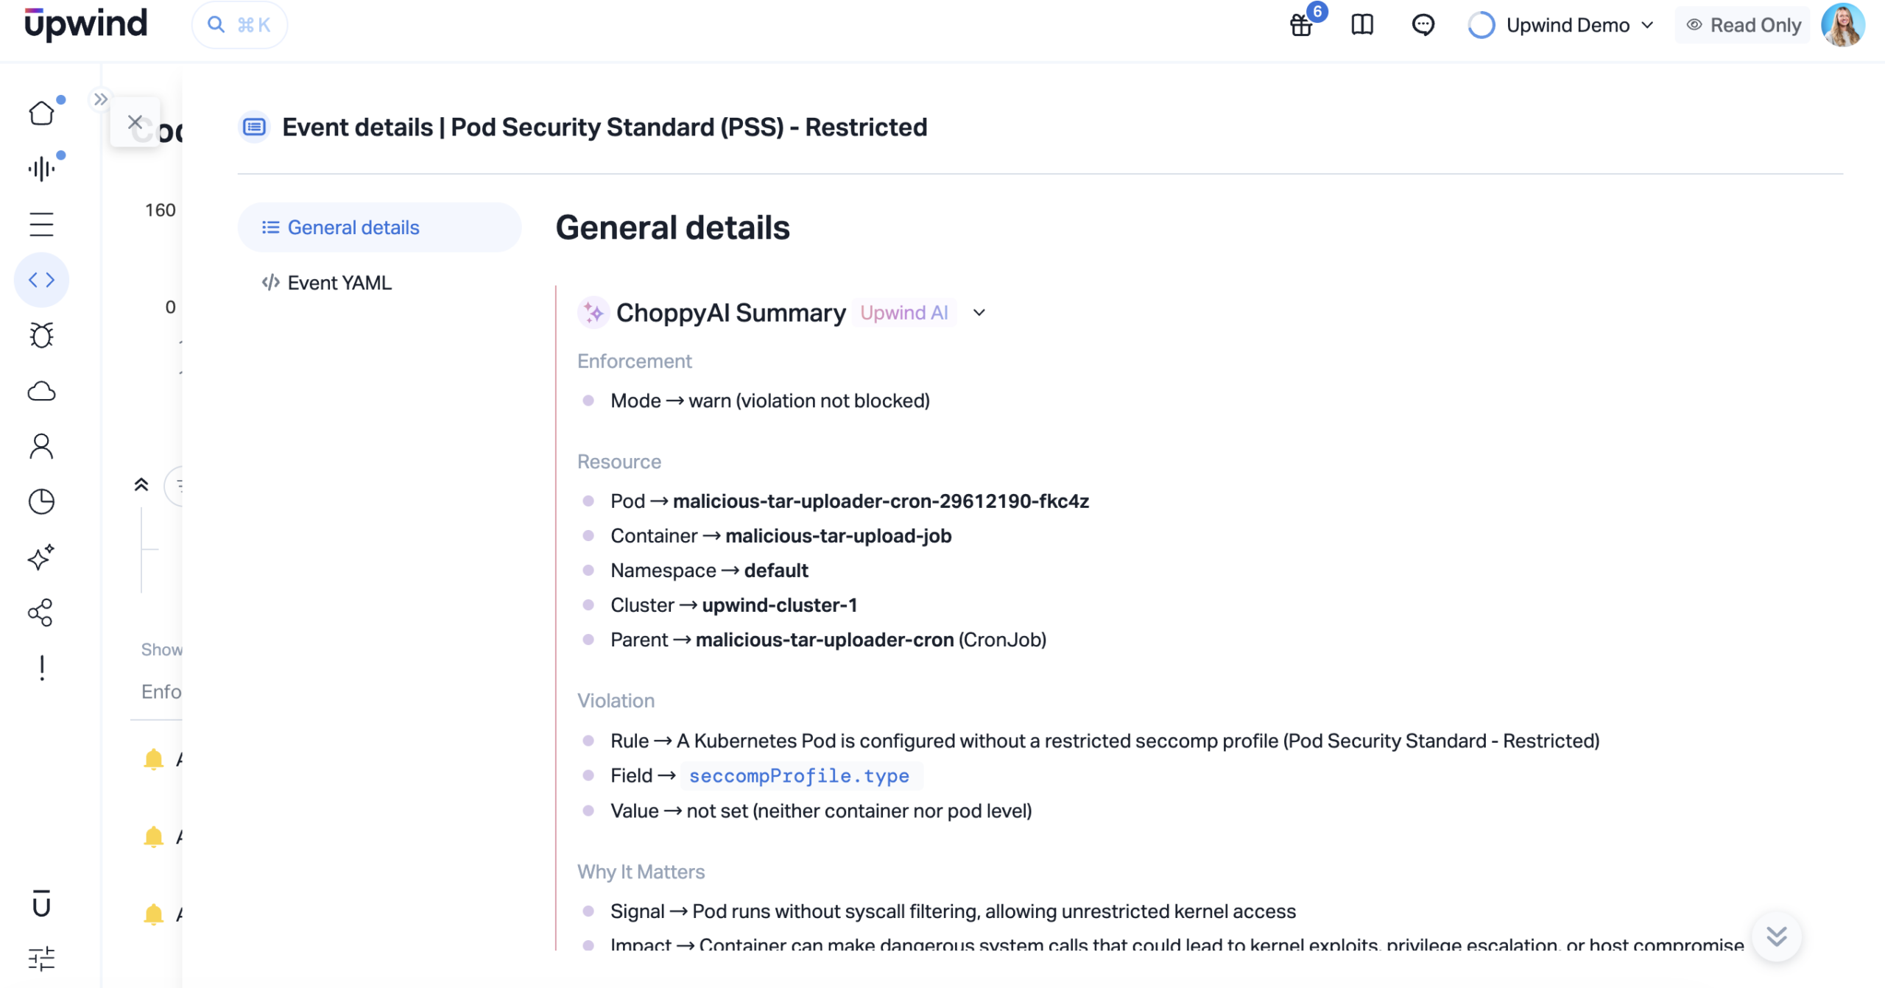
Task: Open the list lines sidebar icon
Action: tap(41, 224)
